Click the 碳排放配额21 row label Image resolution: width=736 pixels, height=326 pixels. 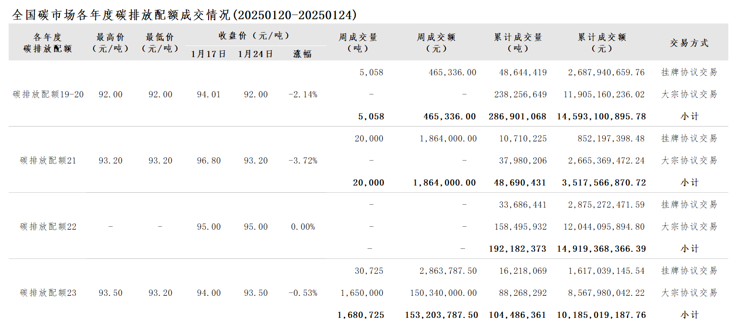coord(48,161)
